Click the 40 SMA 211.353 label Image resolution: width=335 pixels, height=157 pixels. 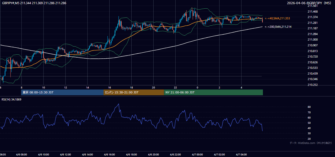(277, 18)
